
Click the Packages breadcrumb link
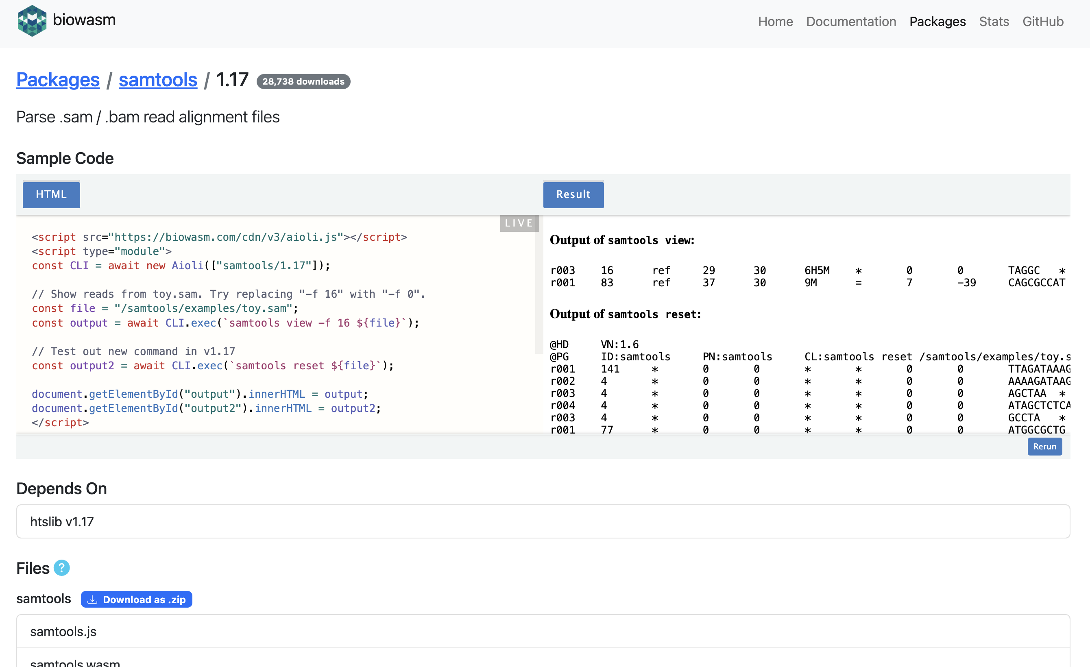[58, 80]
